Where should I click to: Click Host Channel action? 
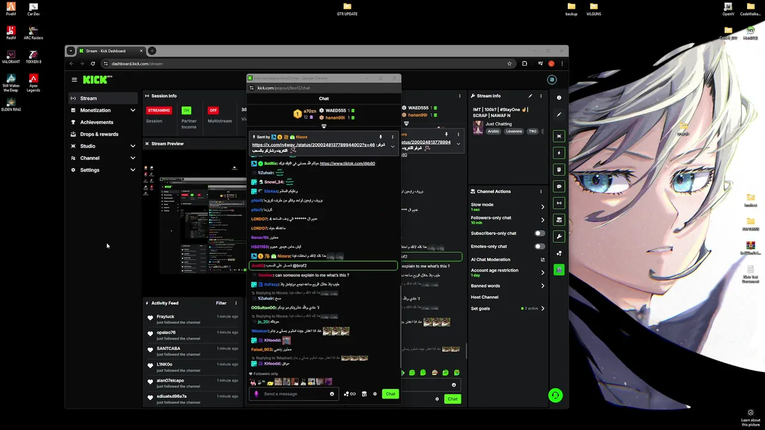485,297
